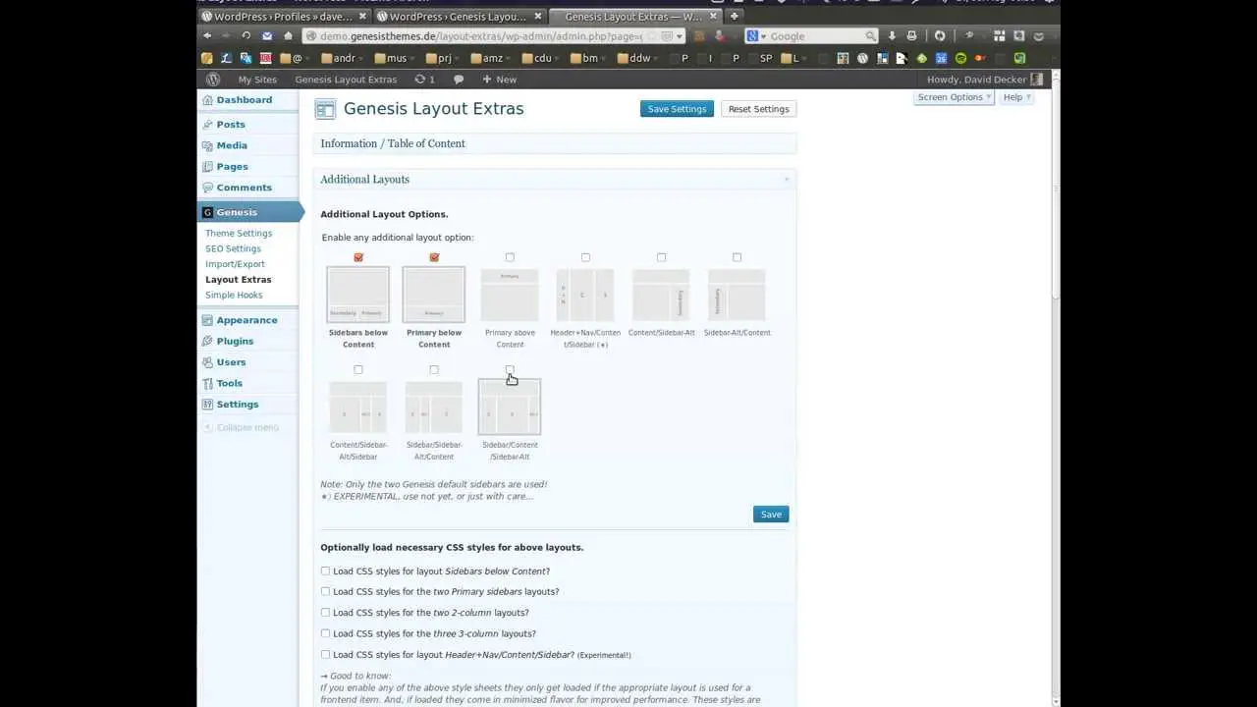This screenshot has width=1257, height=707.
Task: Go to browser home page icon
Action: (x=288, y=36)
